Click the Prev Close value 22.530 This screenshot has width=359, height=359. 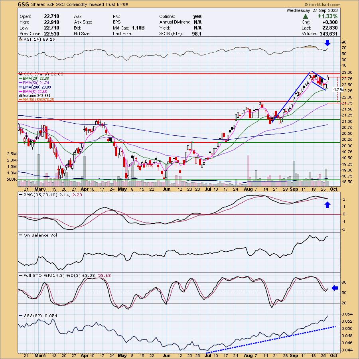(51, 34)
